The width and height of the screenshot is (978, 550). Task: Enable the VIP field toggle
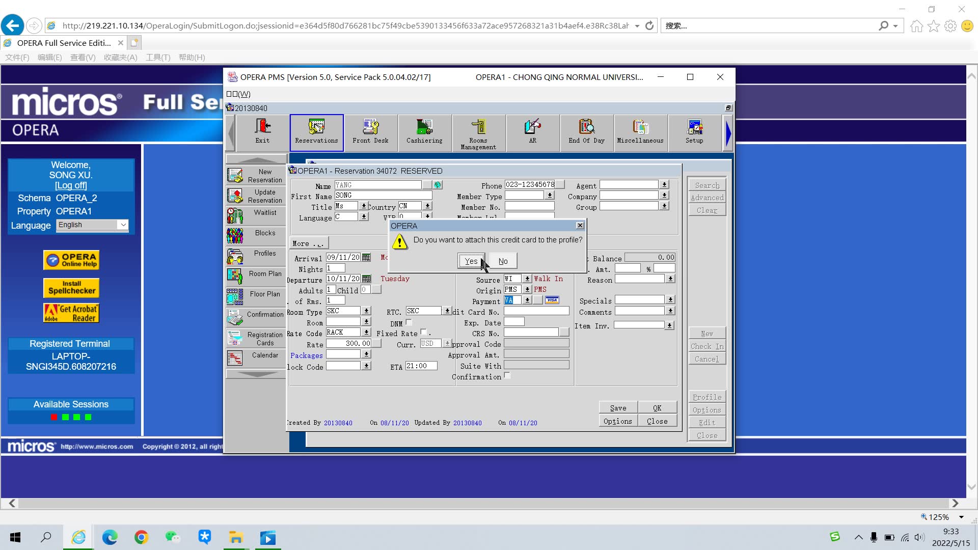(427, 216)
